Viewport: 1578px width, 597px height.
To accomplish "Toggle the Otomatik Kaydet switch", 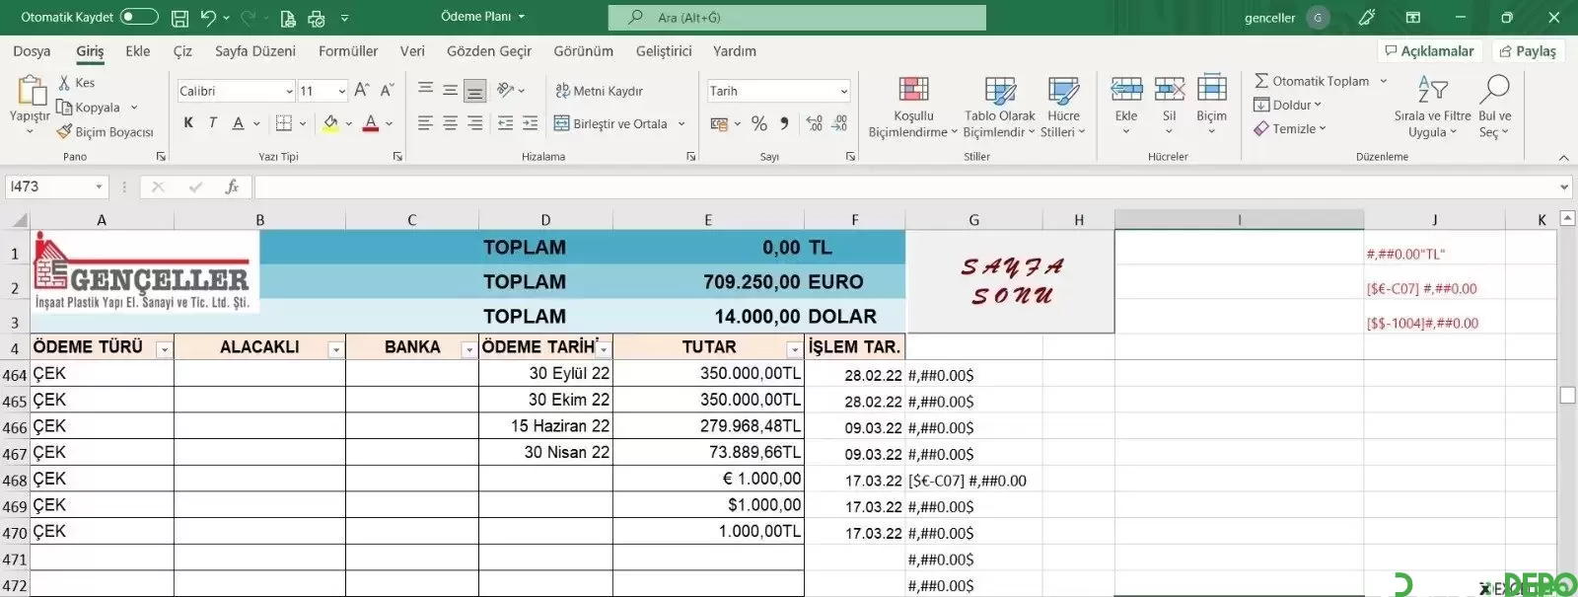I will (x=139, y=17).
